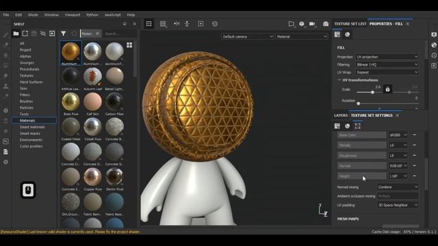Screen dimensions: 438x246
Task: Remove the Height channel with minus
Action: tap(414, 176)
